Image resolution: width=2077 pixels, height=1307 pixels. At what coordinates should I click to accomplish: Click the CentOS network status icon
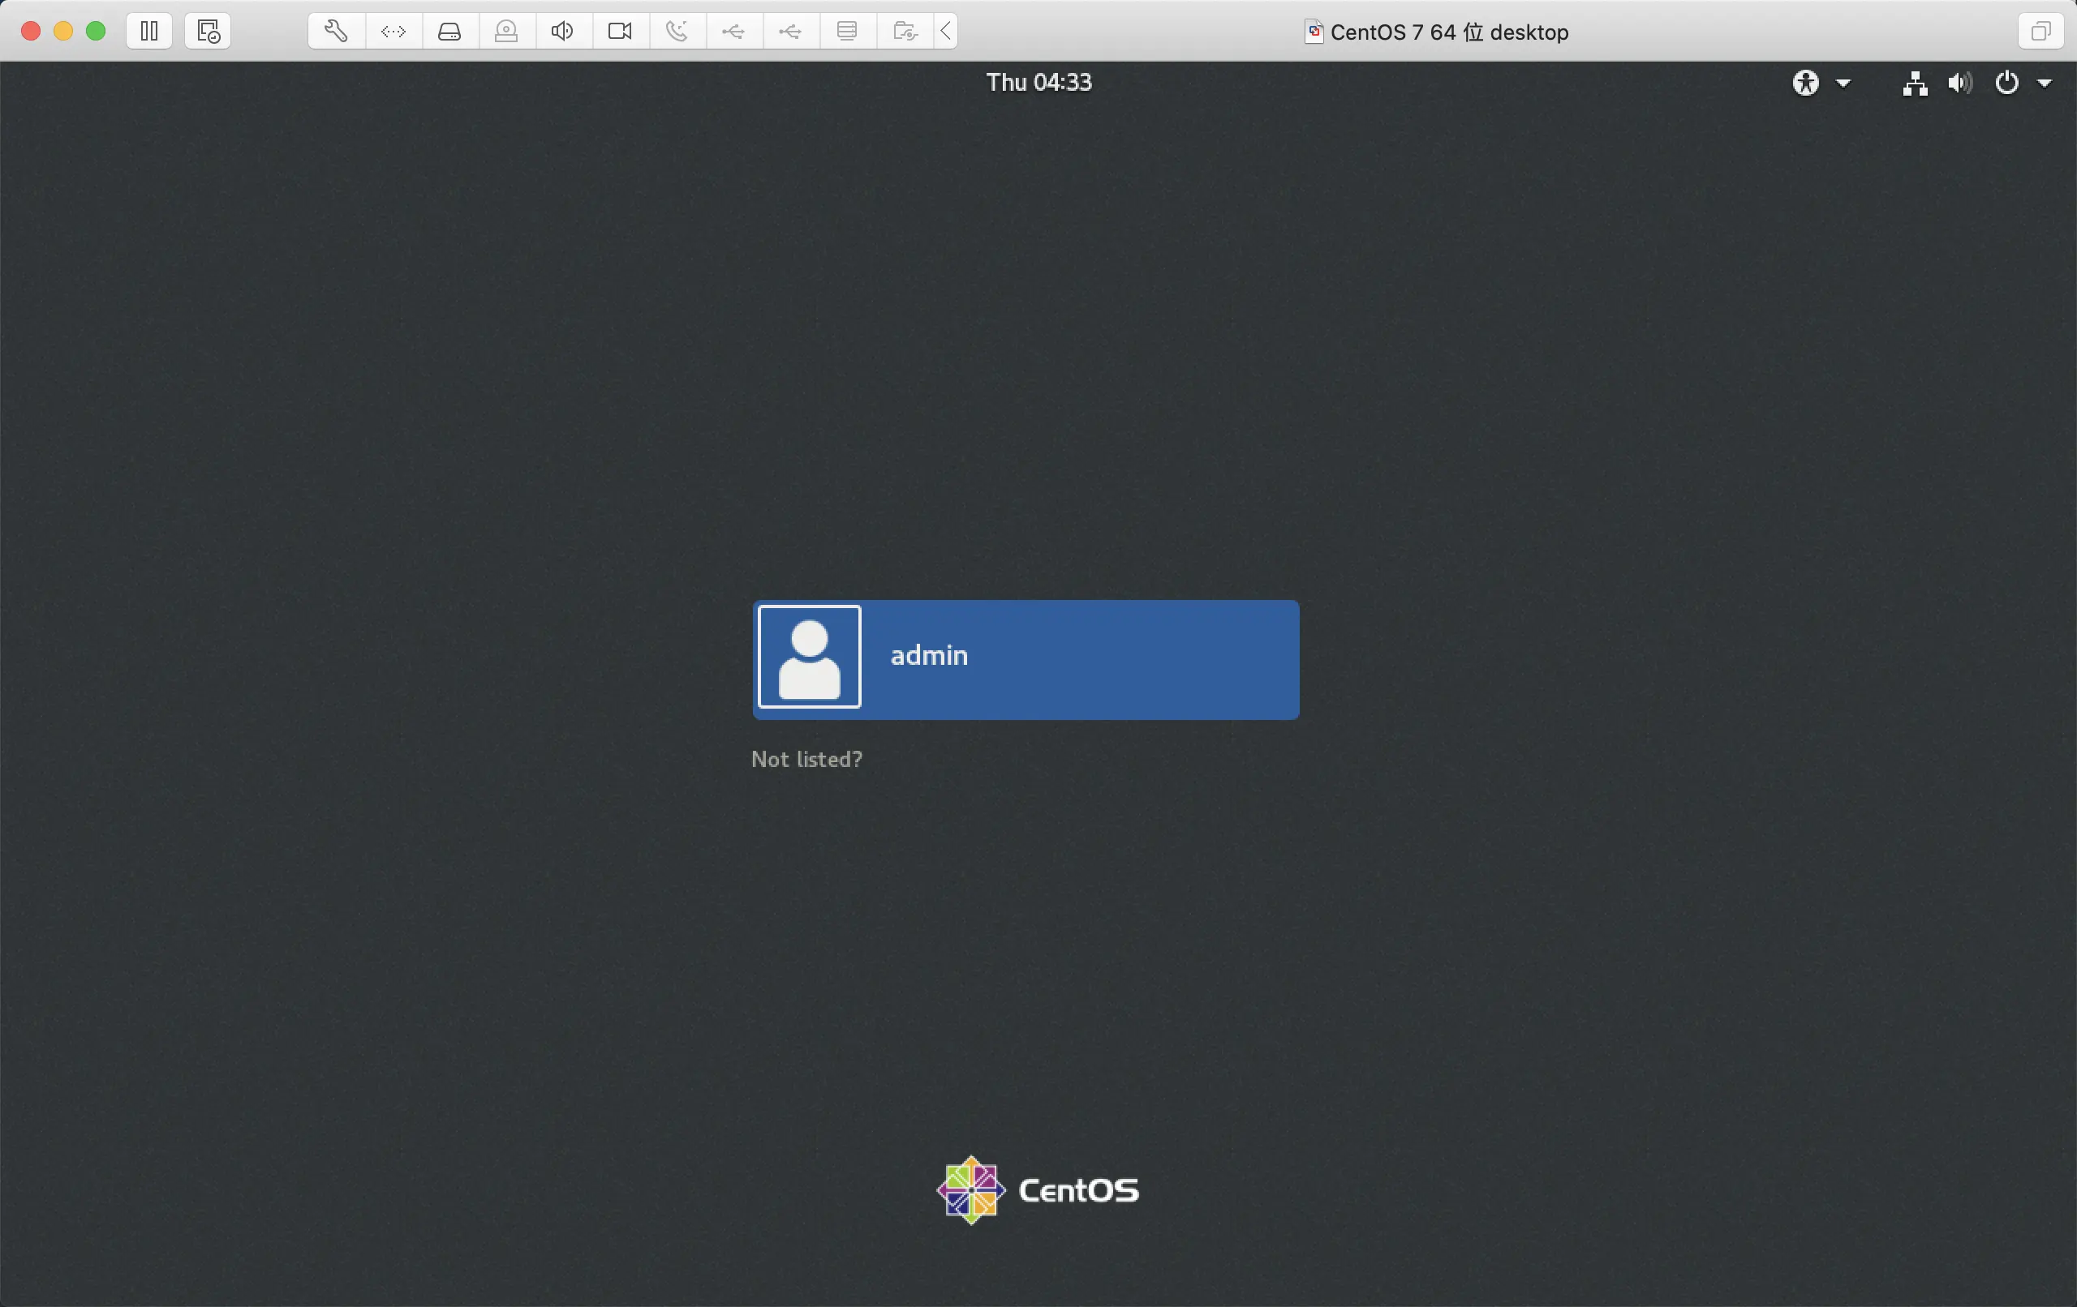click(1914, 83)
